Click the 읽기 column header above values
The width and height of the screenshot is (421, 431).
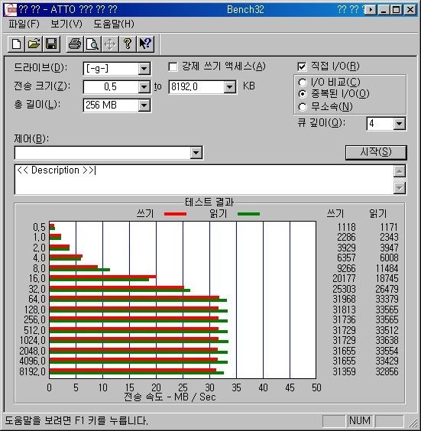[x=378, y=213]
